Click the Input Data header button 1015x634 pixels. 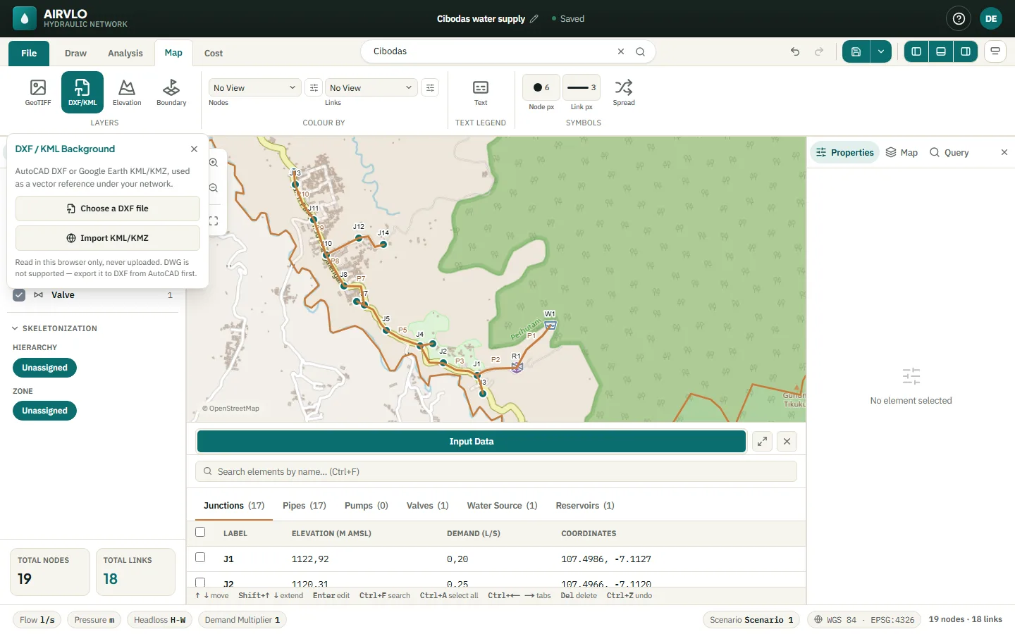(x=472, y=442)
